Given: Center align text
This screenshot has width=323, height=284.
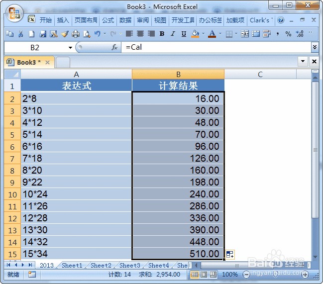Looking at the screenshot, I should [140, 33].
